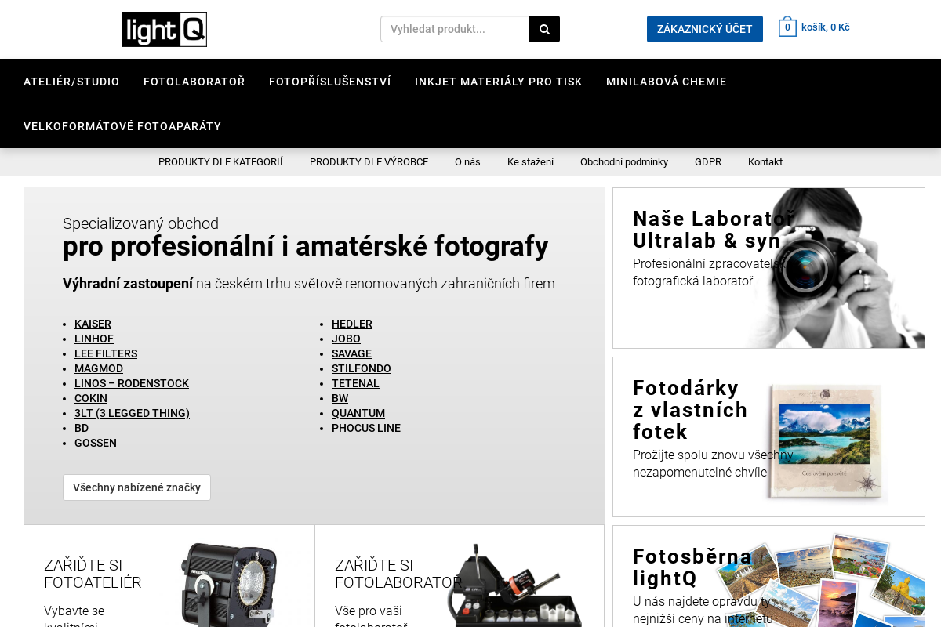Open the MINILABOVÁ CHEMIE category

666,82
